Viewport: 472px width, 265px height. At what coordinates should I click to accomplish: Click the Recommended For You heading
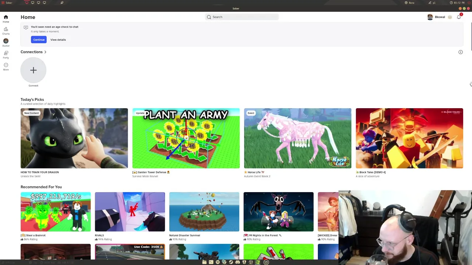pos(41,187)
